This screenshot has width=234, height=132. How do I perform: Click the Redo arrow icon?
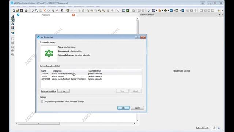pos(57,11)
